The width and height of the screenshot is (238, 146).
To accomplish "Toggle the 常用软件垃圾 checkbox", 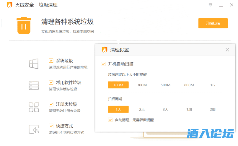I will click(51, 82).
